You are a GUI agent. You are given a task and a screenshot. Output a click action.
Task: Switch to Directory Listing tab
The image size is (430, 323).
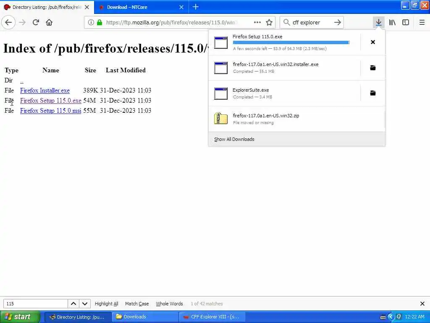[47, 7]
